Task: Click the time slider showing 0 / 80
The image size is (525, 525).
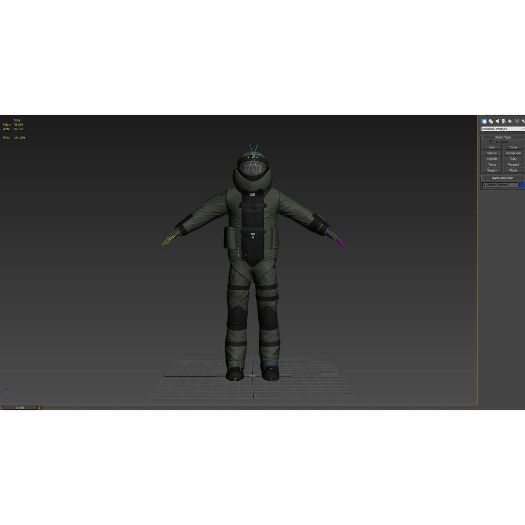Action: click(20, 408)
